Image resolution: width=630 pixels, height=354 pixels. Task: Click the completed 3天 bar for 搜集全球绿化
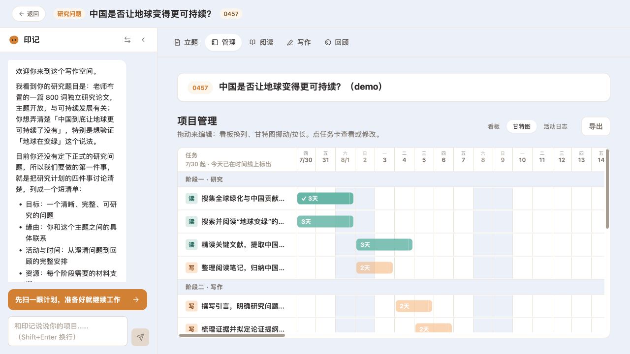pos(325,199)
